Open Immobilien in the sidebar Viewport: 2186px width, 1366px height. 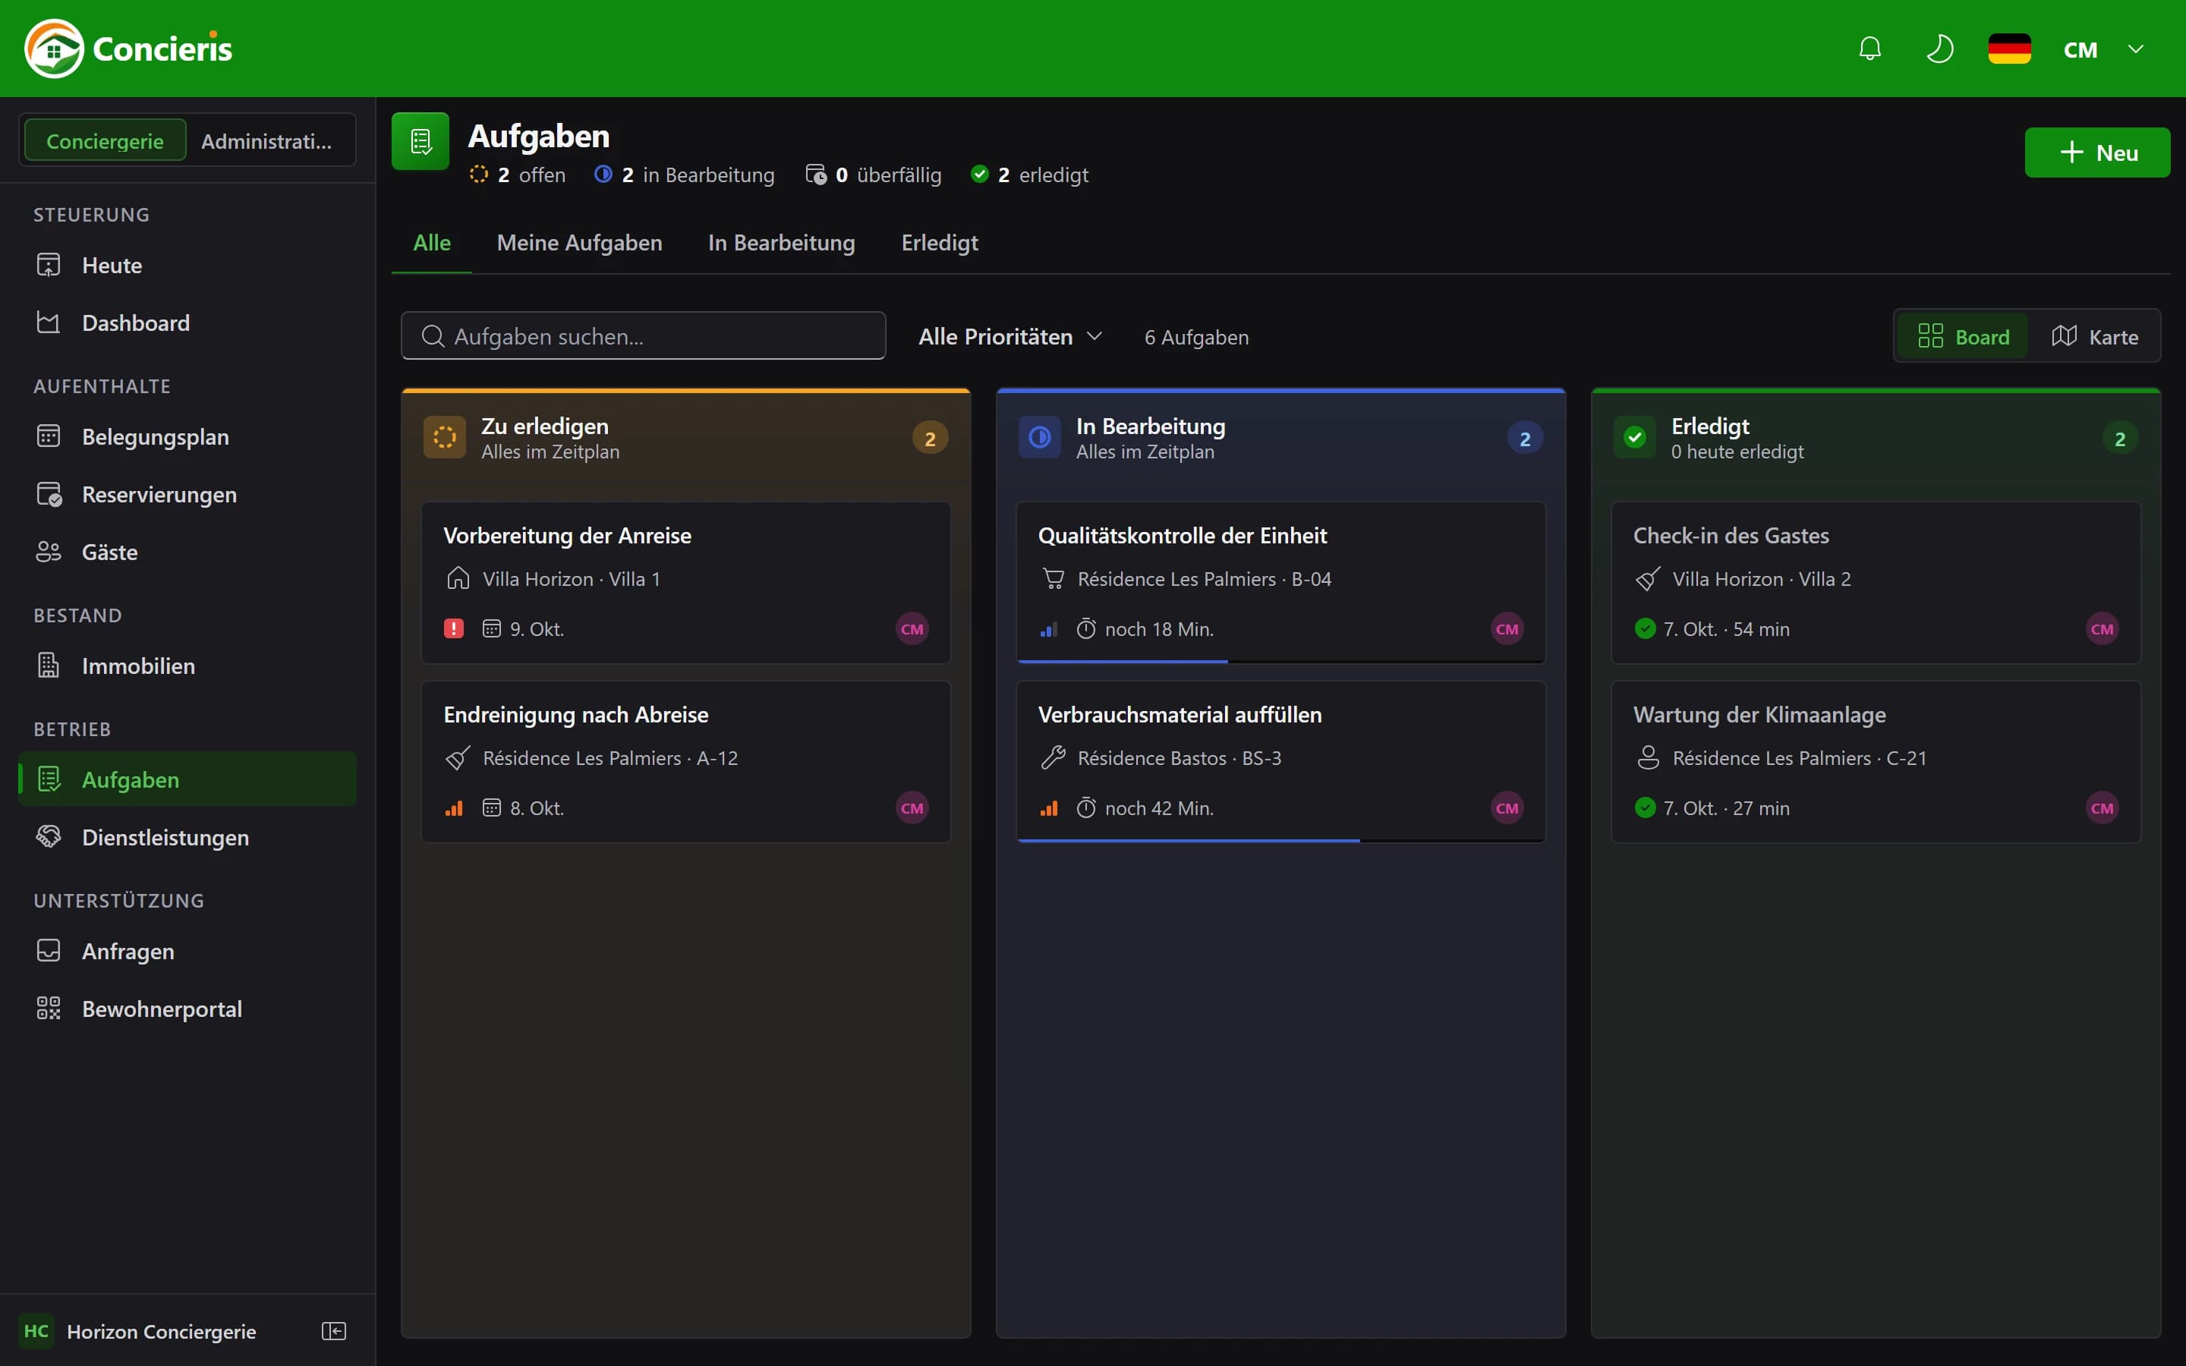click(188, 666)
